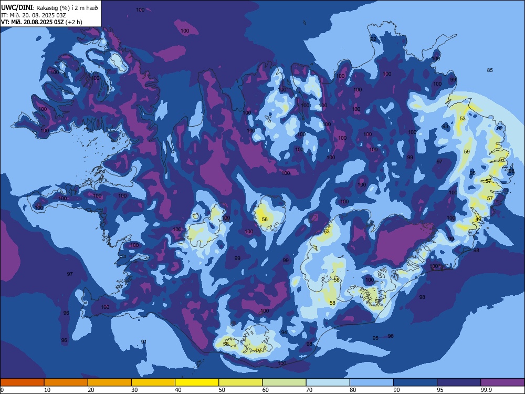Click the legend tick label '99.9'
This screenshot has width=525, height=394.
point(486,390)
